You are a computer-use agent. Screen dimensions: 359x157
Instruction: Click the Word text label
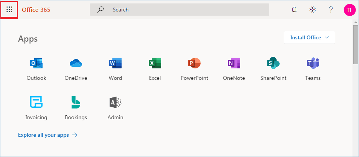115,78
